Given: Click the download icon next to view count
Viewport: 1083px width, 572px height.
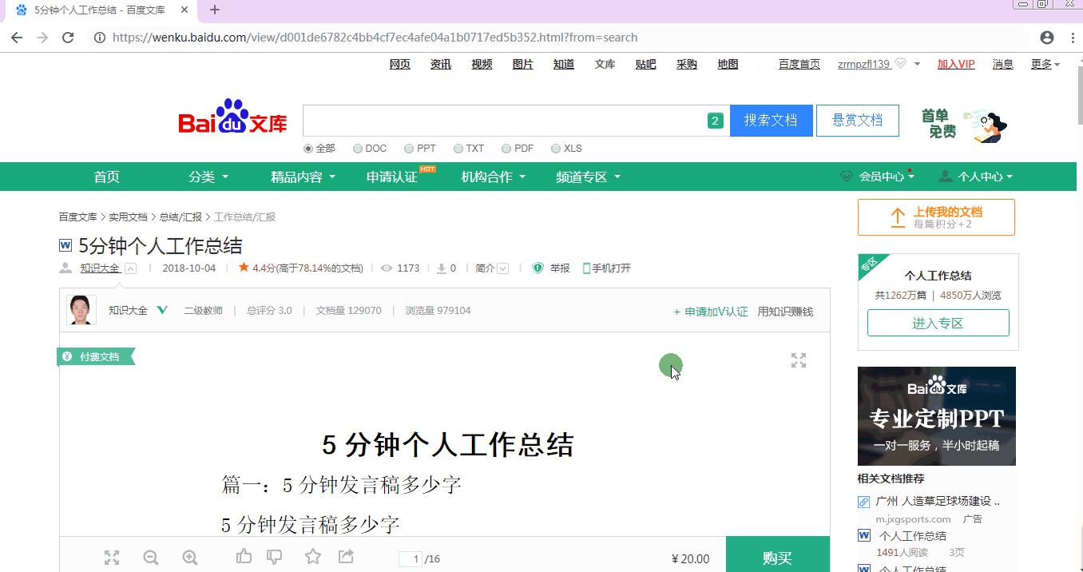Looking at the screenshot, I should tap(442, 268).
